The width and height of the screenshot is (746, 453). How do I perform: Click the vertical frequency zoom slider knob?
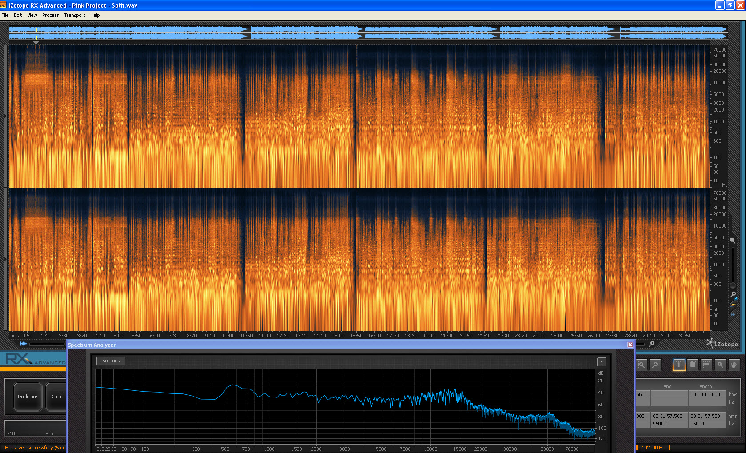pyautogui.click(x=733, y=285)
